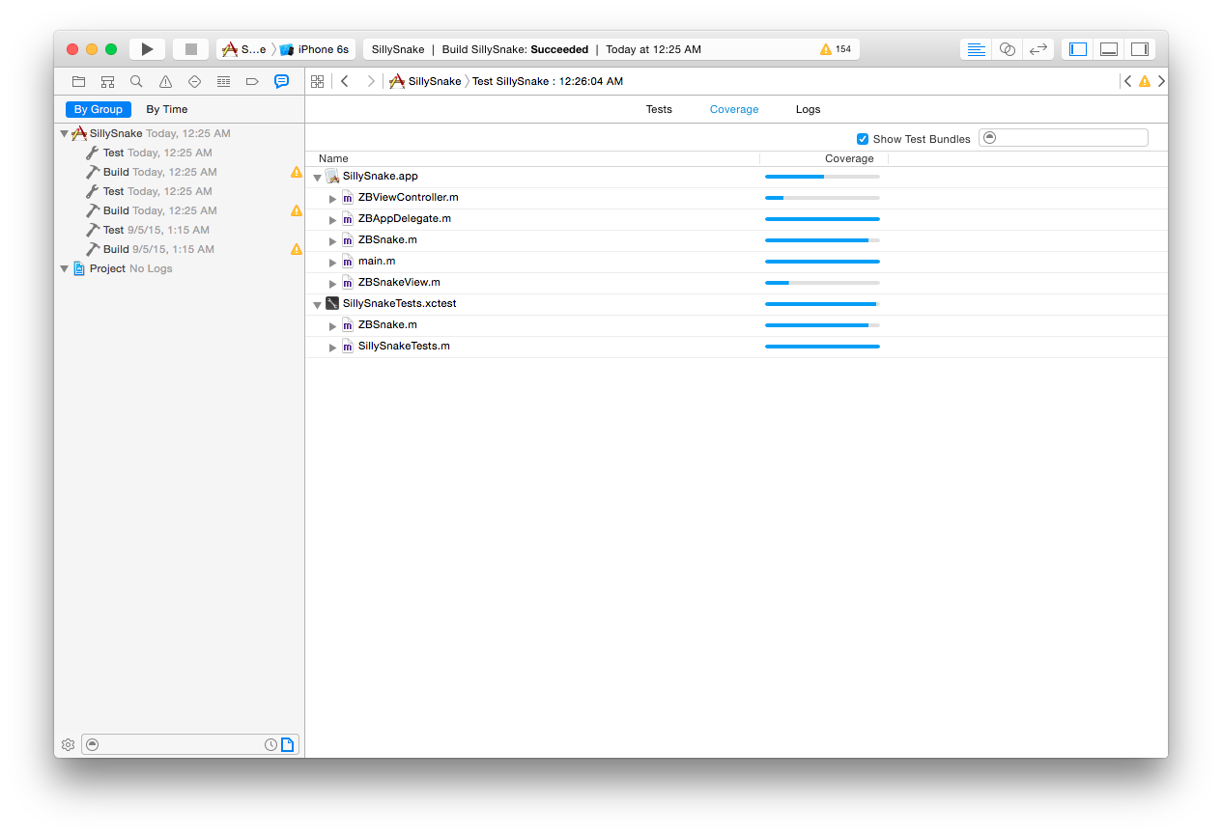Switch to the Tests tab
The height and width of the screenshot is (835, 1222).
click(x=659, y=109)
